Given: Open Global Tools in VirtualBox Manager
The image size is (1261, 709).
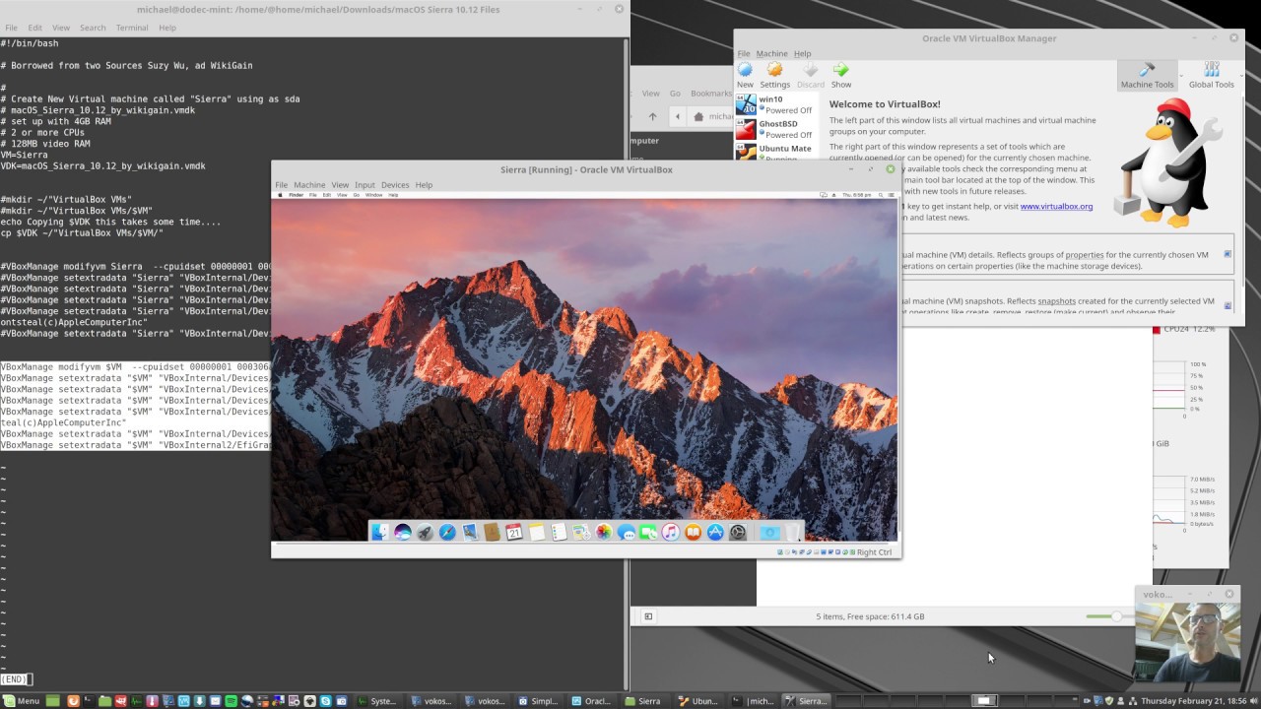Looking at the screenshot, I should click(x=1211, y=75).
